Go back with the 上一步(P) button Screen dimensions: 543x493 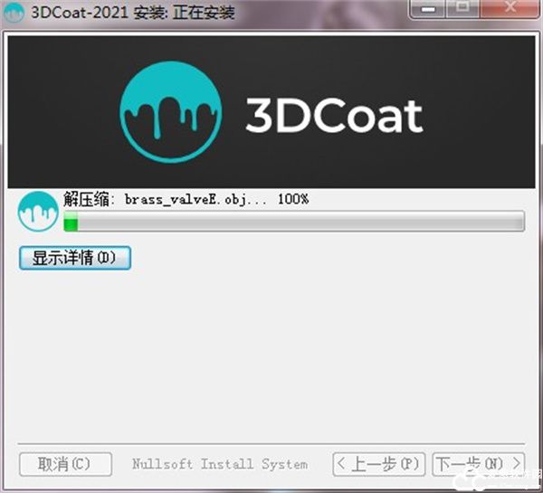point(378,464)
